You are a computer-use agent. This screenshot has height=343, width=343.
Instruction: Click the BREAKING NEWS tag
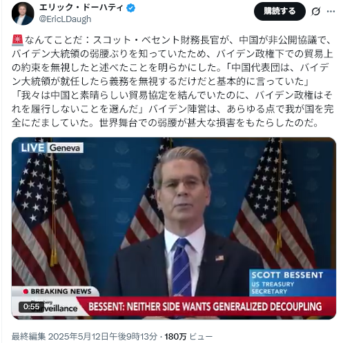click(57, 291)
